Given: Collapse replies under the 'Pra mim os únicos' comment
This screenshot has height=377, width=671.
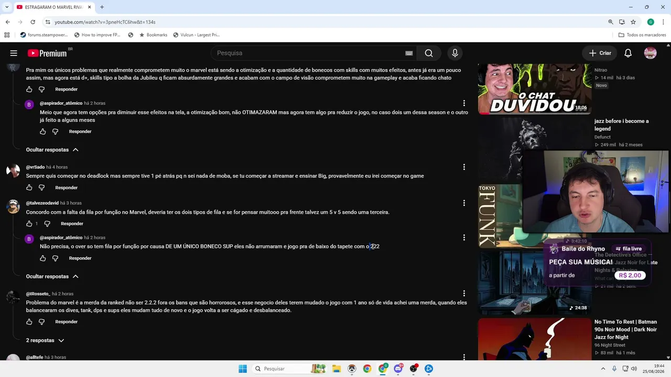Looking at the screenshot, I should pyautogui.click(x=52, y=150).
